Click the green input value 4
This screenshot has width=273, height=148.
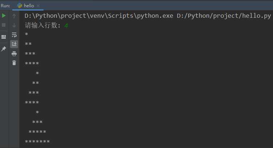[x=66, y=26]
